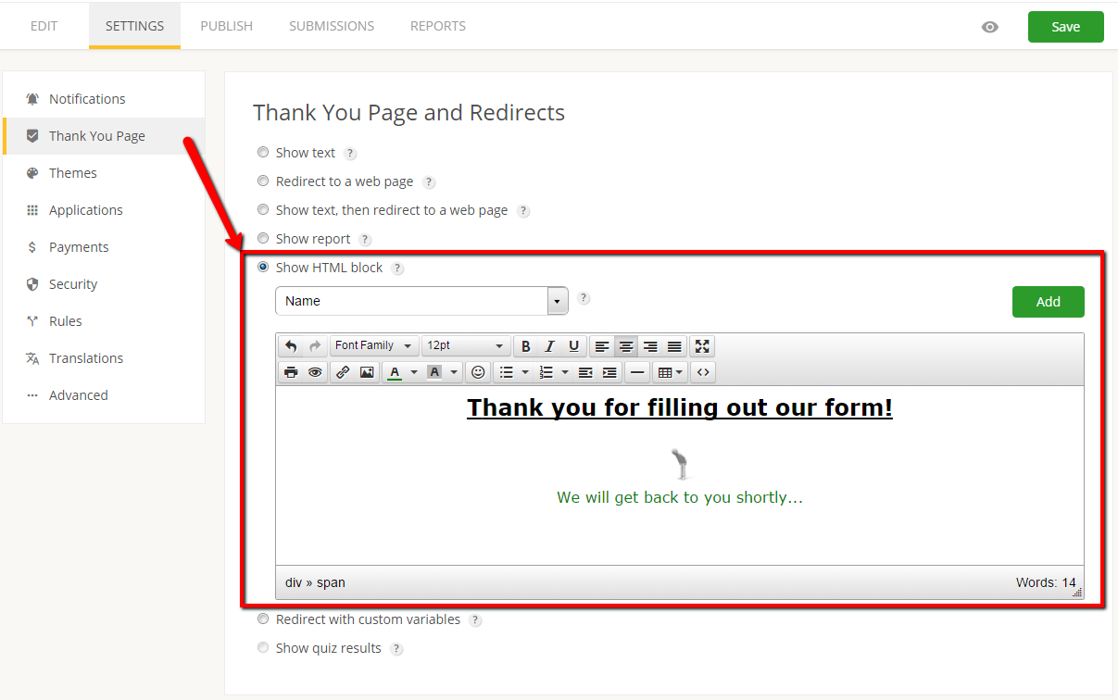Open the Font Family dropdown
Viewport: 1118px width, 700px height.
(374, 346)
